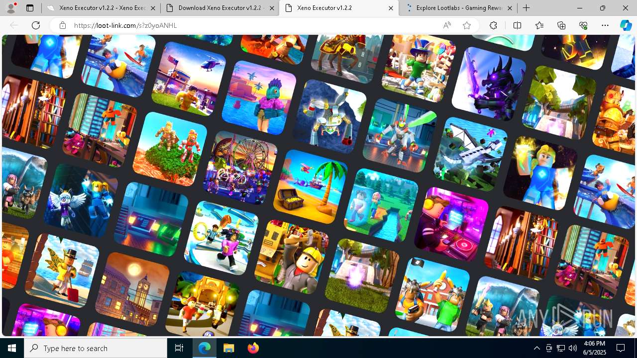Open Collections panel
637x358 pixels.
click(x=561, y=25)
